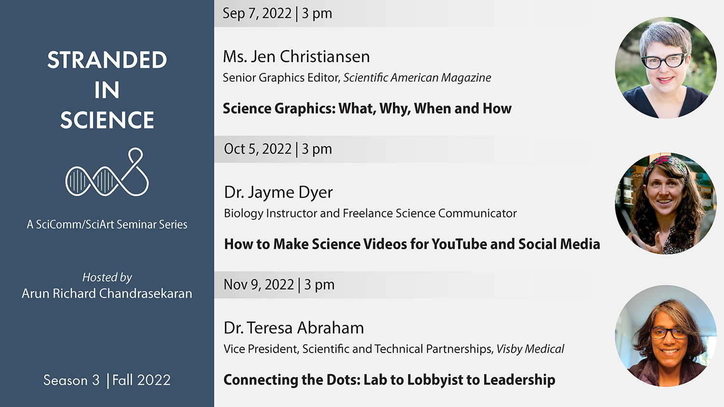Open the Science Graphics talk title

[367, 109]
